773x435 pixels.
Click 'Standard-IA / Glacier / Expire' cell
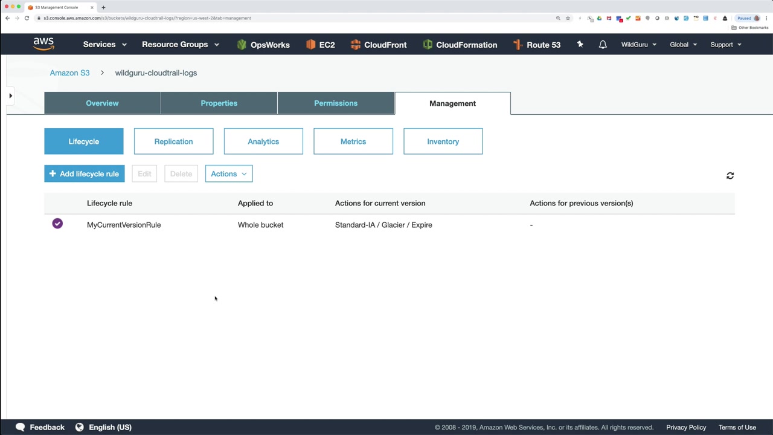click(x=383, y=225)
